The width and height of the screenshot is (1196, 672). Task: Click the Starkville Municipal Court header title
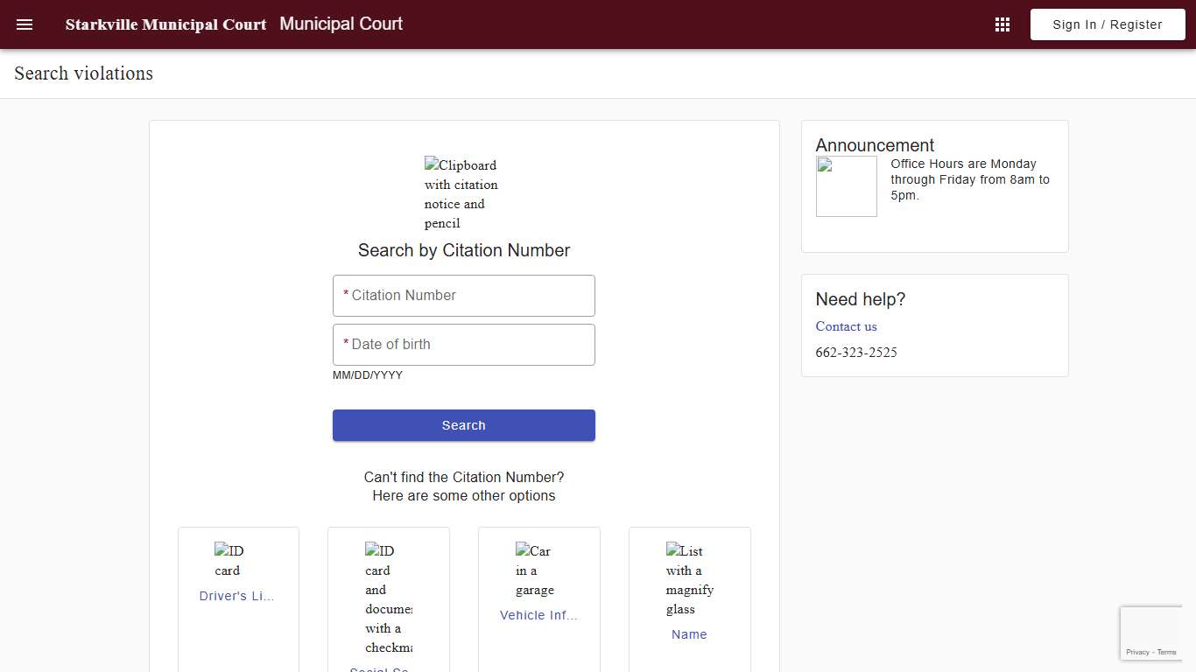click(x=165, y=24)
